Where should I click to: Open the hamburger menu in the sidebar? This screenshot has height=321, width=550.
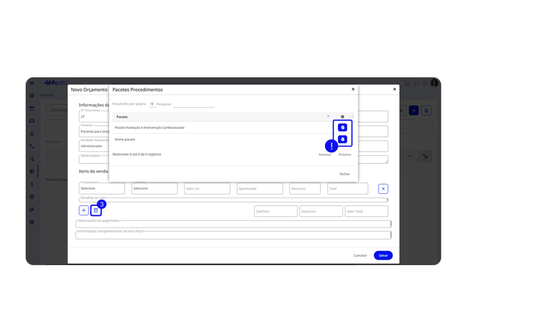[32, 83]
